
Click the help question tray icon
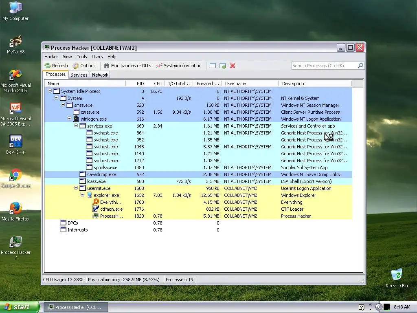click(362, 307)
